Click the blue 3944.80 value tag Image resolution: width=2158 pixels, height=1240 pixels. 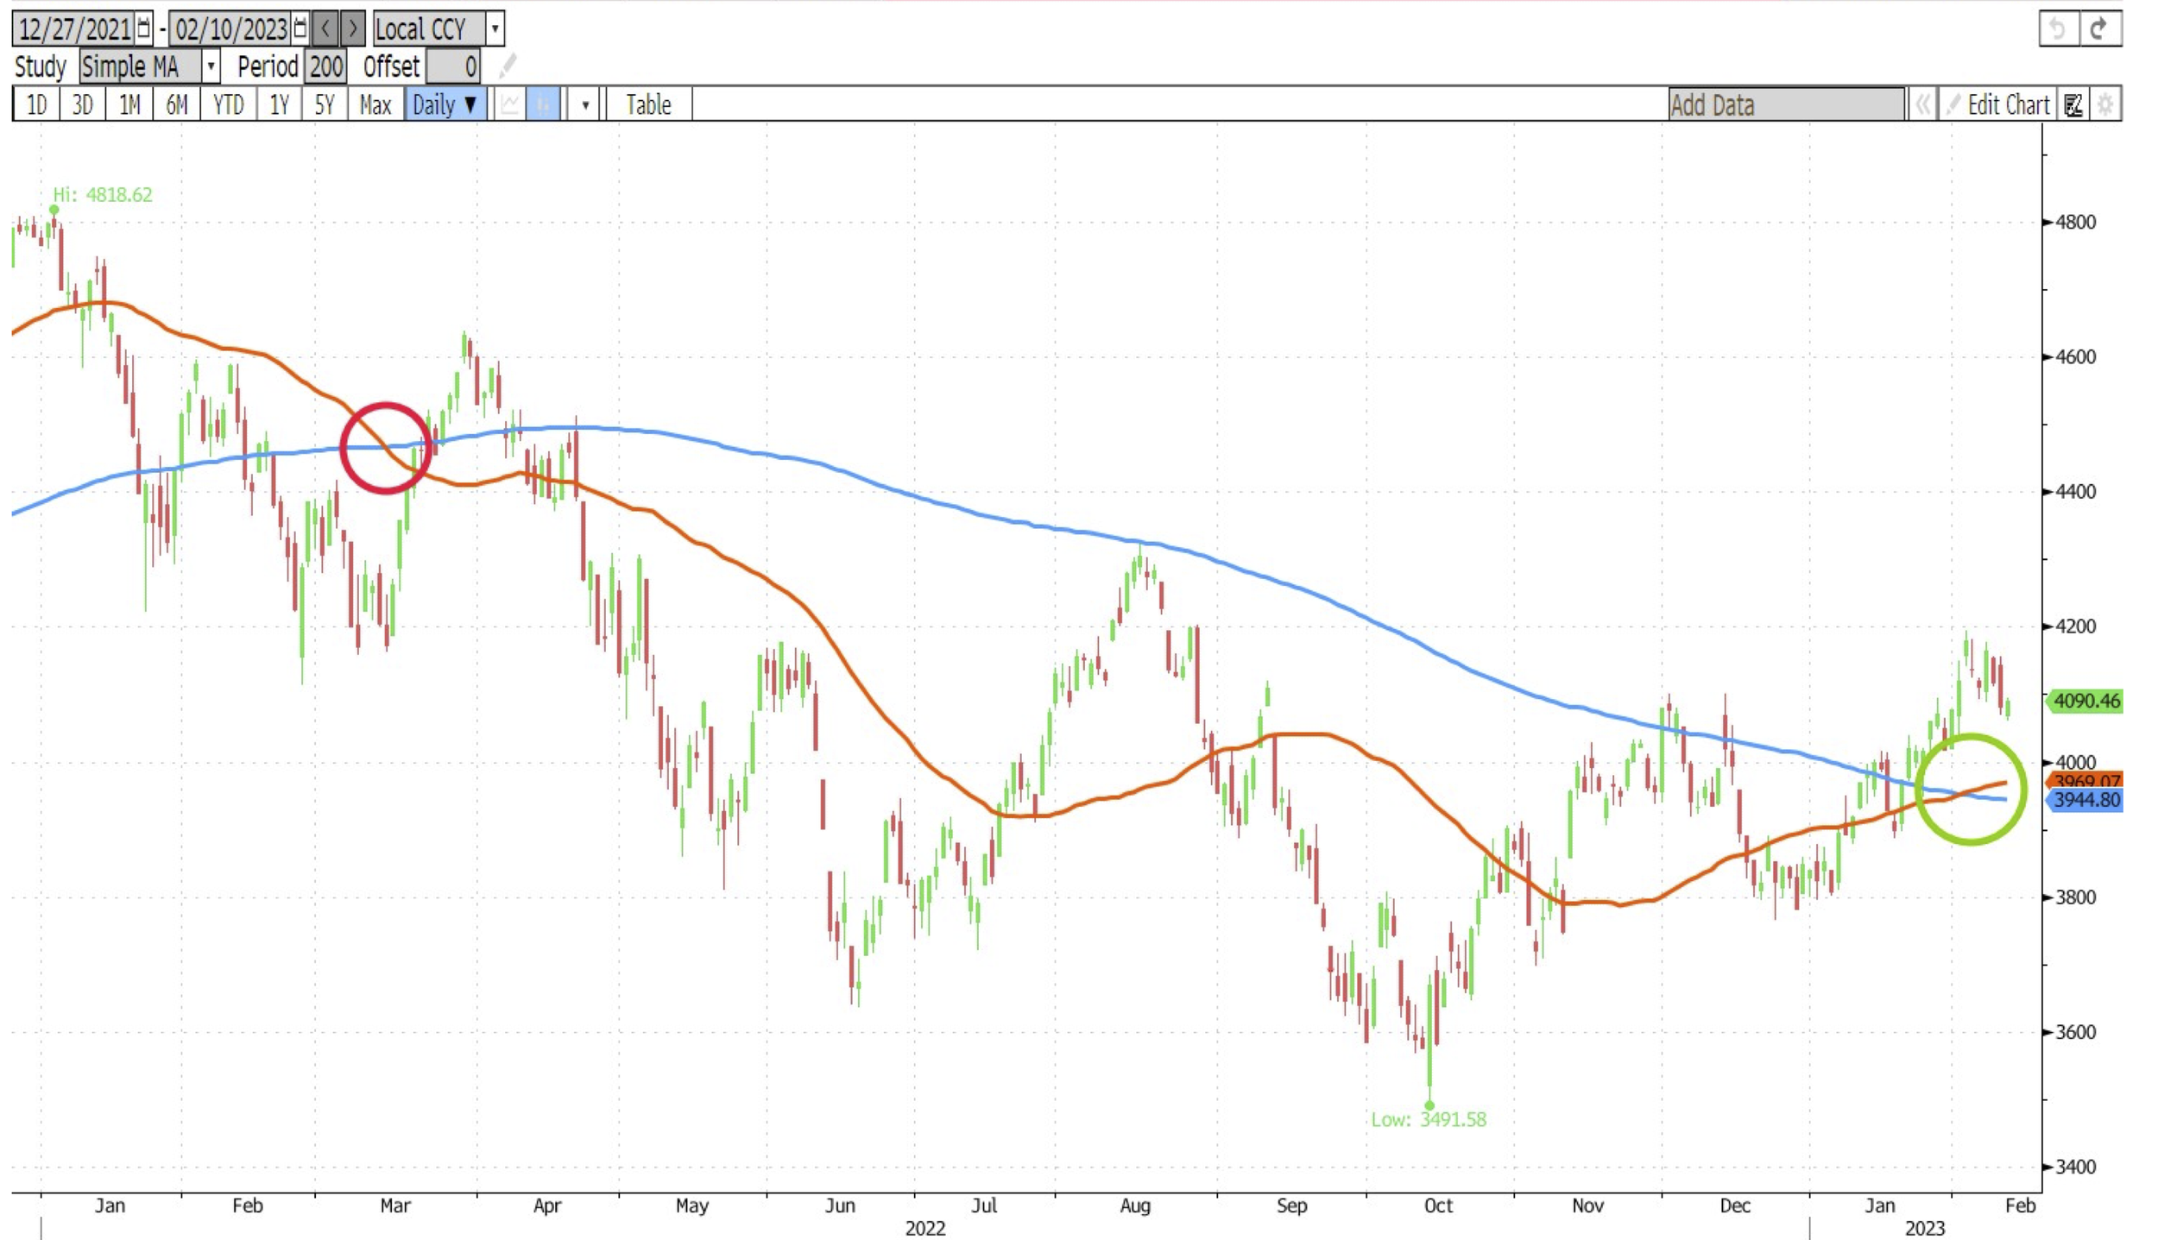pyautogui.click(x=2085, y=800)
